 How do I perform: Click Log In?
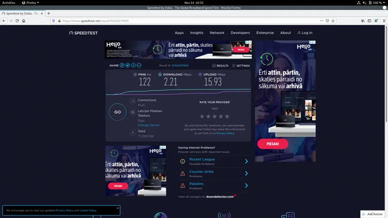point(305,33)
